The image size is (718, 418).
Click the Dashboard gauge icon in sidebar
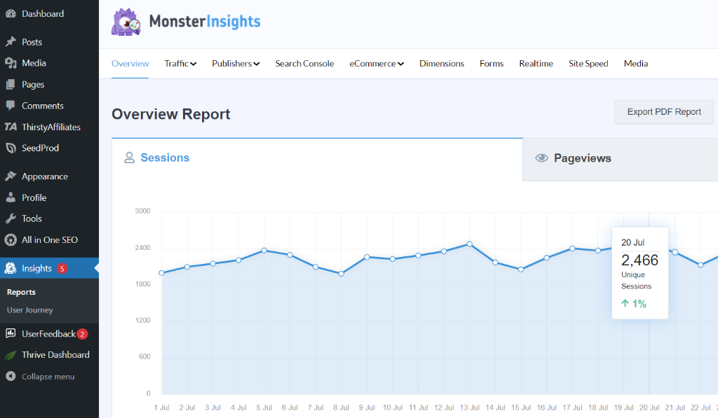pos(11,14)
